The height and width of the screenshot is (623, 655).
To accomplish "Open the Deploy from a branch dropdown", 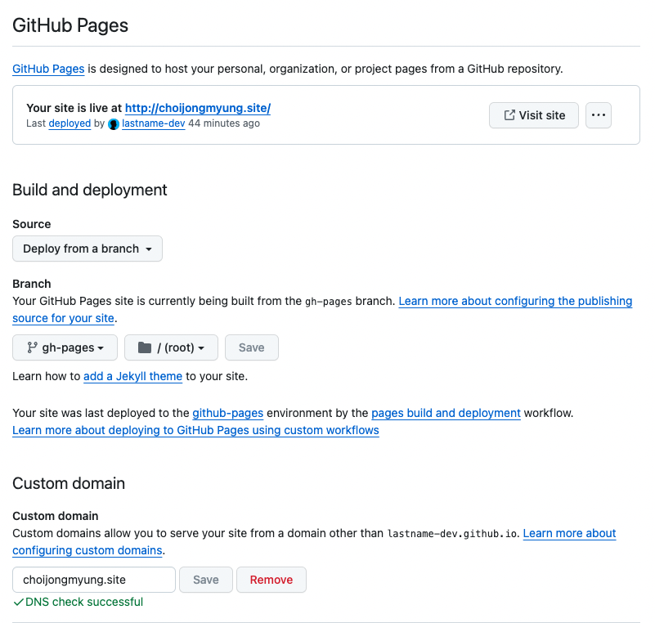I will (87, 249).
